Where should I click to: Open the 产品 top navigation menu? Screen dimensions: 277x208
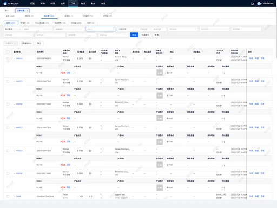(52, 3)
